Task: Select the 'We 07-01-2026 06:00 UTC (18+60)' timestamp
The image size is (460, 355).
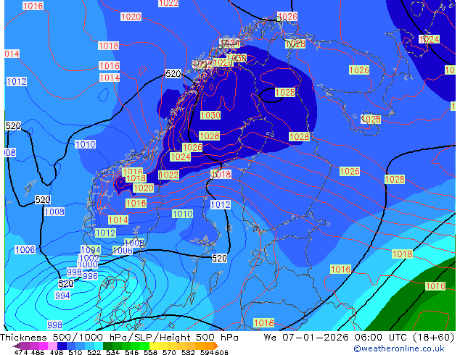Action: point(359,338)
